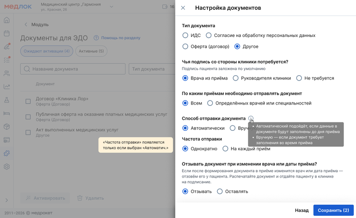Go back with the arrow beside Модуль
The image size is (356, 218).
click(26, 24)
